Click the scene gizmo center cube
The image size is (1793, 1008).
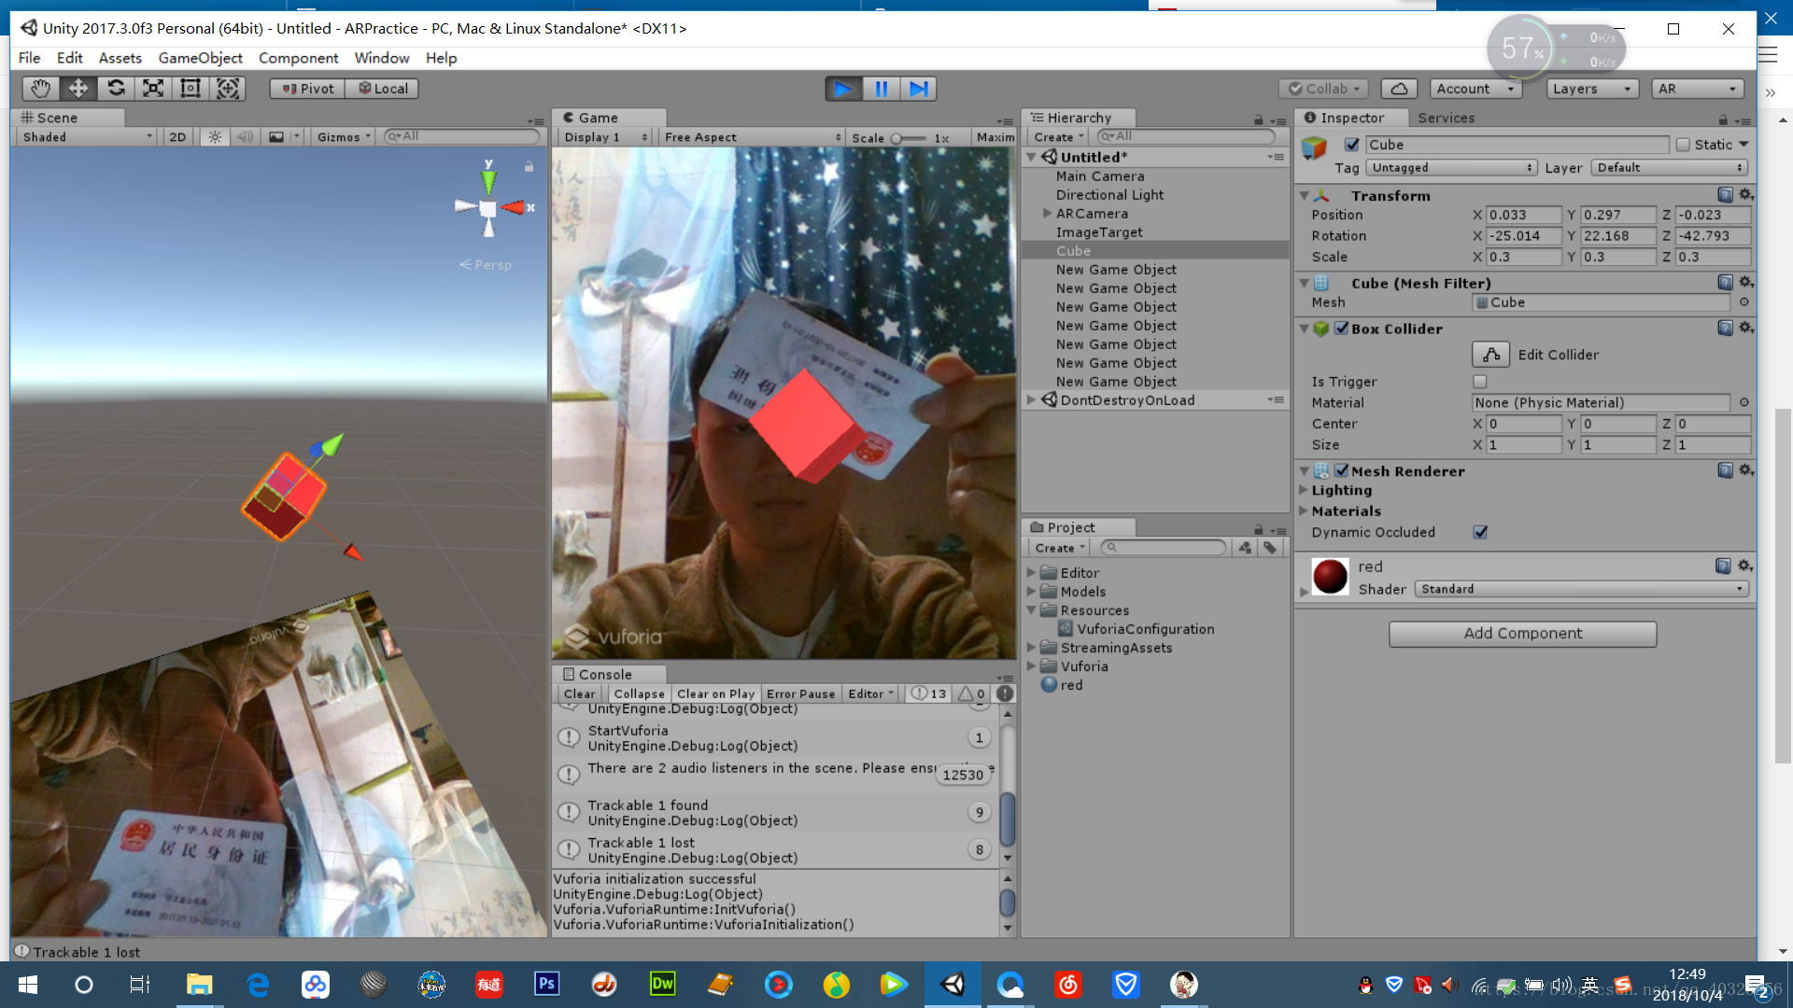click(487, 207)
